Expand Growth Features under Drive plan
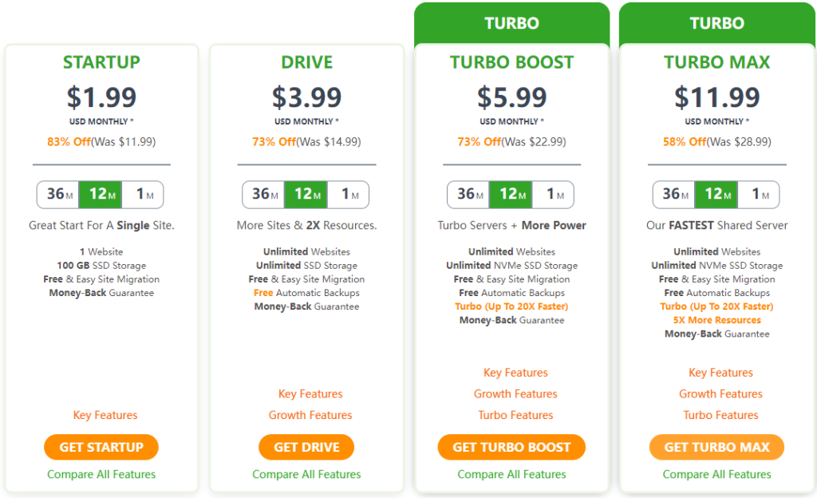 (310, 415)
